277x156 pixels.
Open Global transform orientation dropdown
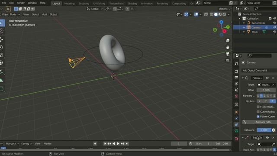(x=95, y=9)
